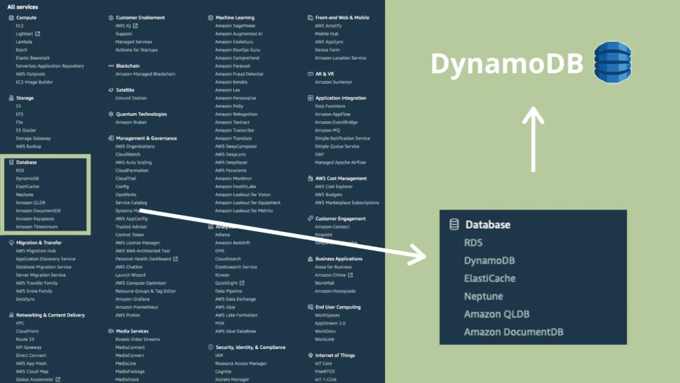Click the DynamoDB logo in the top right
Viewport: 680px width, 383px height.
point(614,63)
